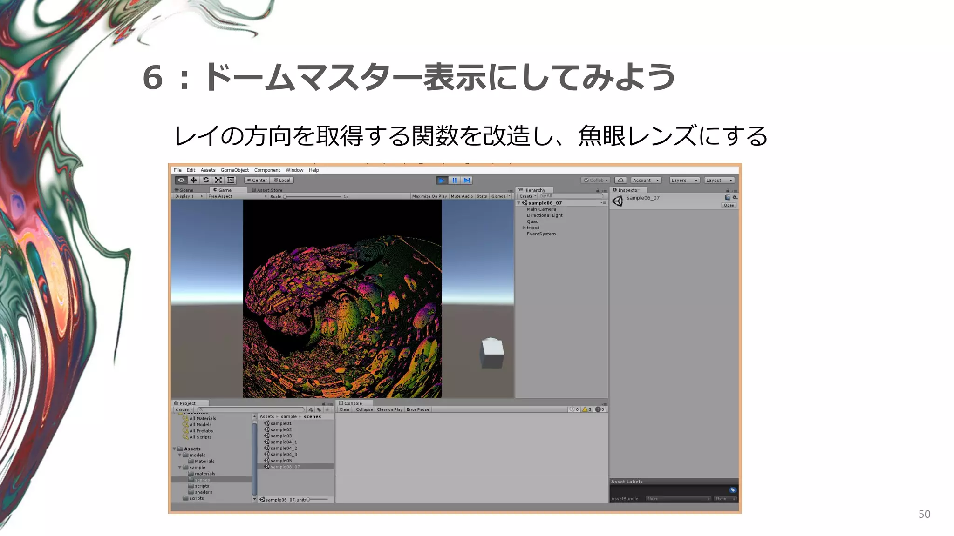Toggle Collapse in Console
This screenshot has width=954, height=536.
[364, 409]
